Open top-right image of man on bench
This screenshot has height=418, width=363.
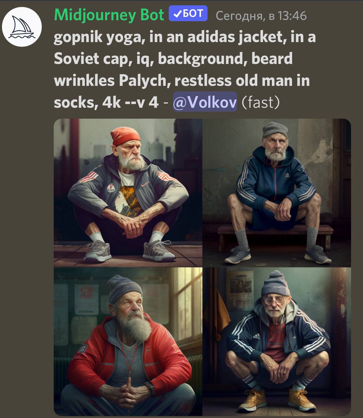click(x=277, y=193)
